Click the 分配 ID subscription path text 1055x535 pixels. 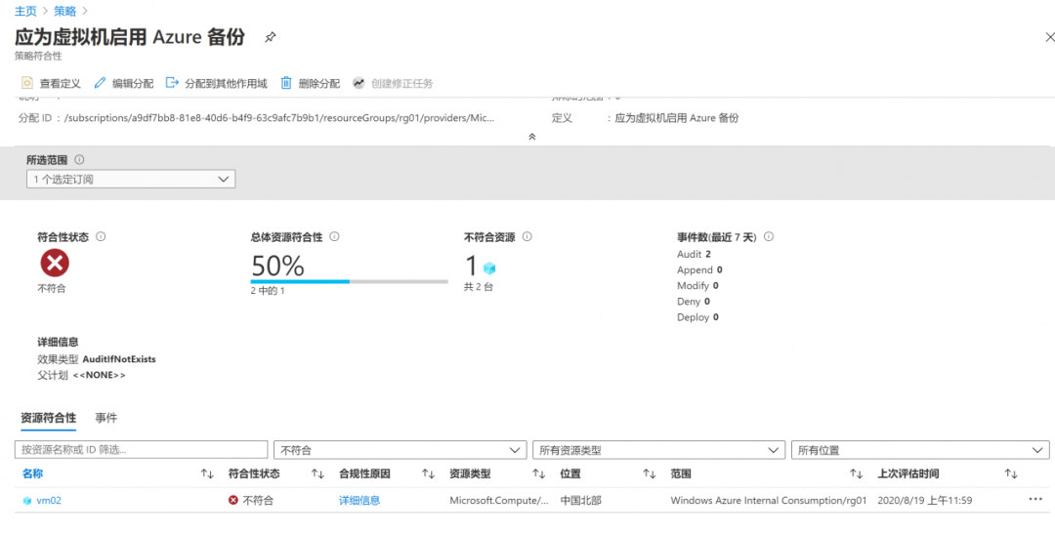coord(279,118)
